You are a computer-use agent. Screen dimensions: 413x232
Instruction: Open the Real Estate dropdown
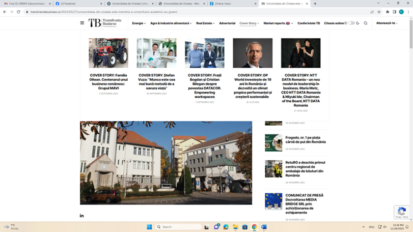tap(205, 23)
